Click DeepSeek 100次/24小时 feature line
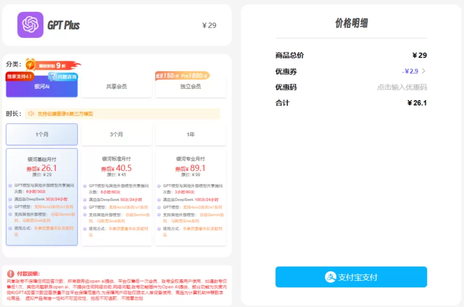This screenshot has width=464, height=307. pos(191,200)
